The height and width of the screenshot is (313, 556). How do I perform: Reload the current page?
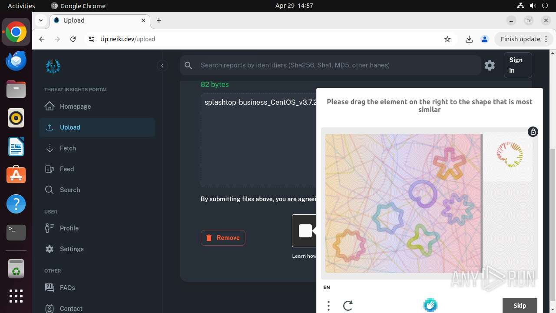point(73,39)
